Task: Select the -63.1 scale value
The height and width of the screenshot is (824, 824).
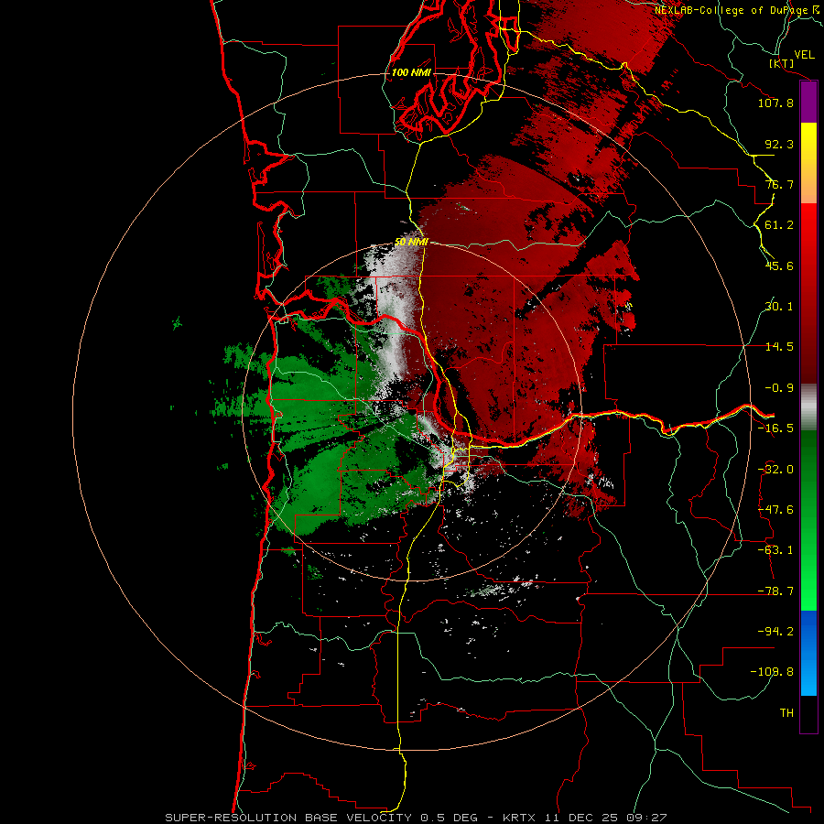Action: tap(775, 550)
